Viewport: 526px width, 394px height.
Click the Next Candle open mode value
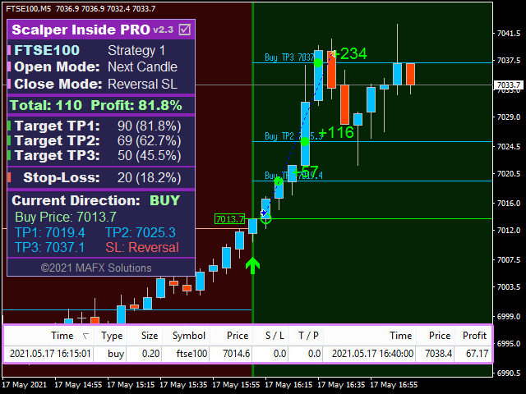click(142, 67)
